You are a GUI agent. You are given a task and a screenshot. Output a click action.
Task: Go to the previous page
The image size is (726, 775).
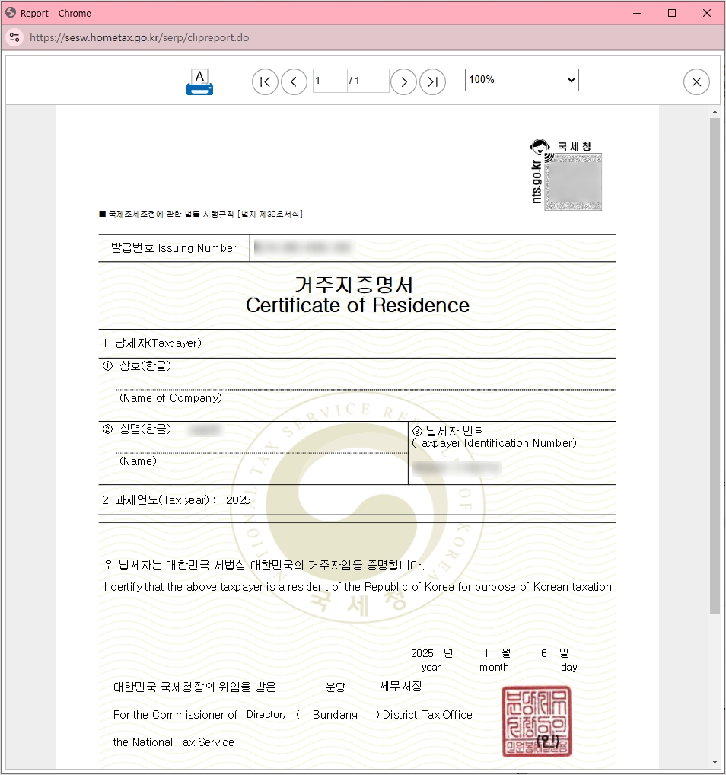294,82
